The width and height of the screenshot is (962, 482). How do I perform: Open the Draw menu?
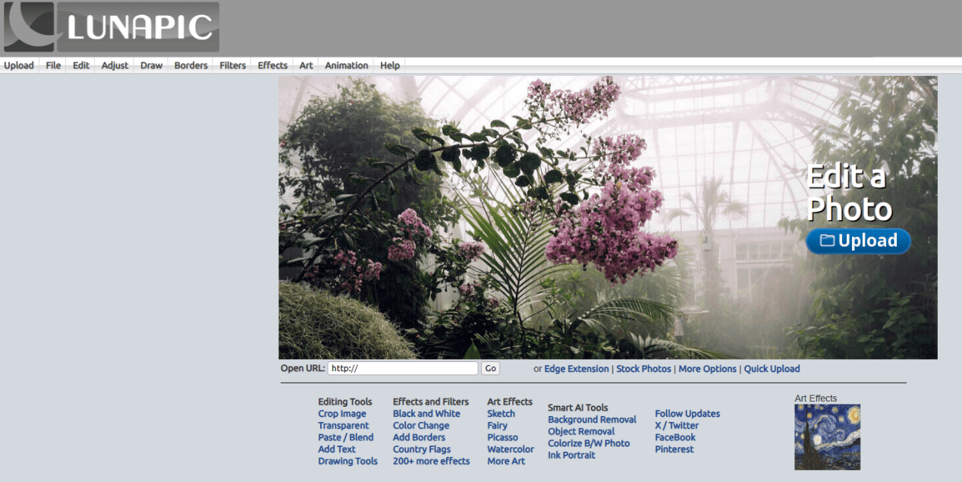click(151, 65)
